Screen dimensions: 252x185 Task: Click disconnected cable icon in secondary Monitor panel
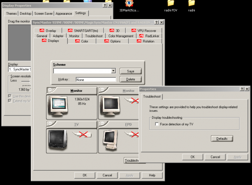(132, 100)
